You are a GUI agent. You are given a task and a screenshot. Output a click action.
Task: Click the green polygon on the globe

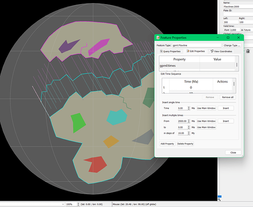click(x=78, y=123)
